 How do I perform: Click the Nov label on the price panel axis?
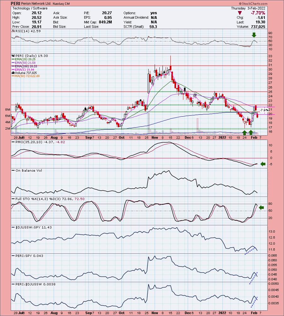(x=155, y=137)
